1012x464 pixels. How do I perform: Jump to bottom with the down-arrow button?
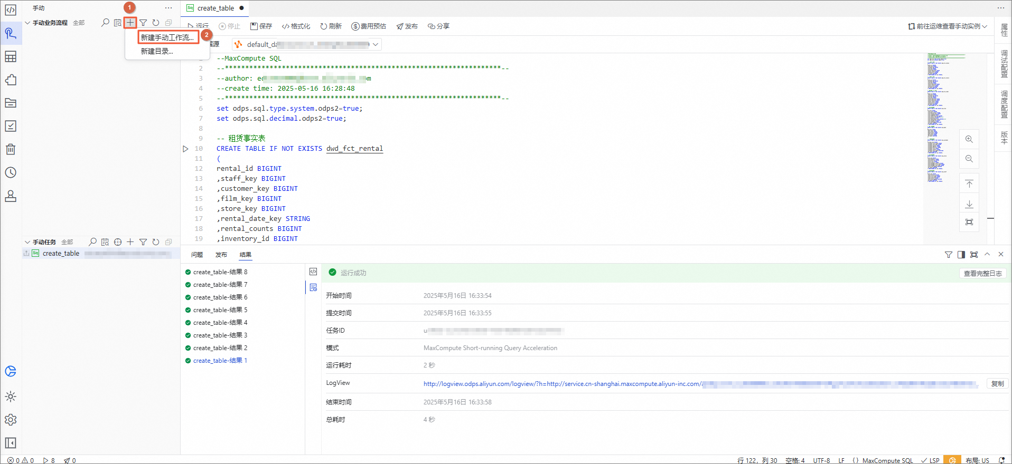pos(969,204)
